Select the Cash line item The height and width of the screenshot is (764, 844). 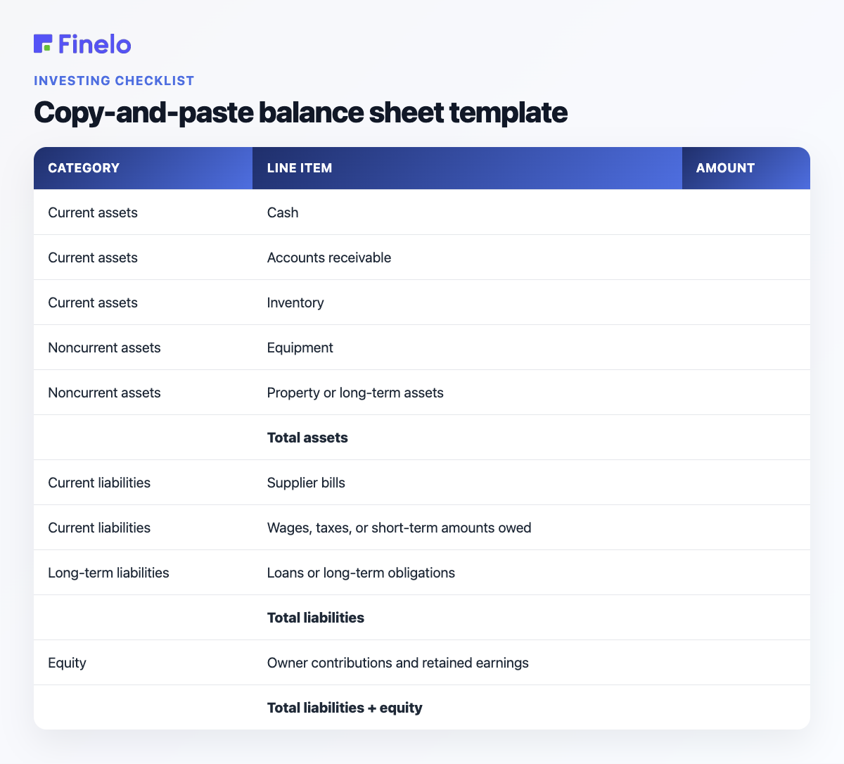[283, 212]
